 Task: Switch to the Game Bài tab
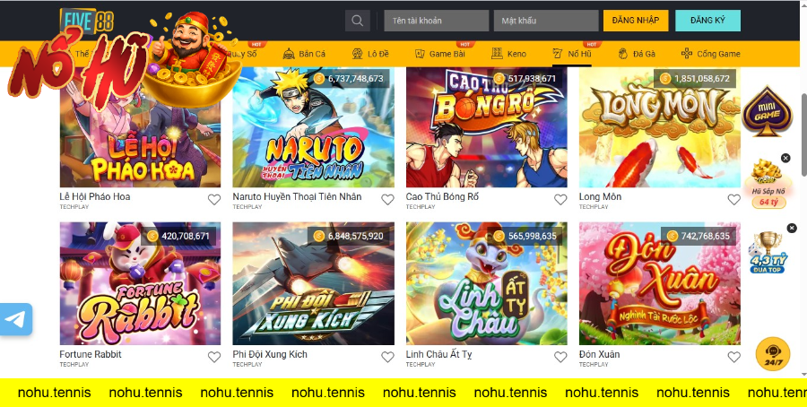(x=438, y=54)
